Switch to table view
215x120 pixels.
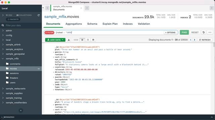point(93,40)
